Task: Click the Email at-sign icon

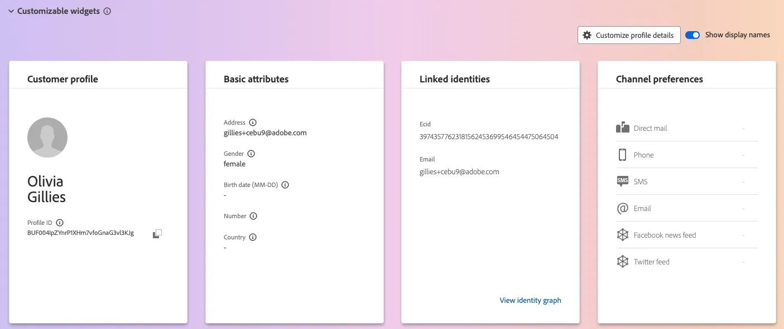Action: tap(623, 208)
